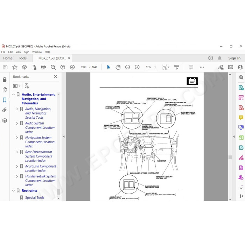
Task: Activate the hand pan tool
Action: (118, 67)
